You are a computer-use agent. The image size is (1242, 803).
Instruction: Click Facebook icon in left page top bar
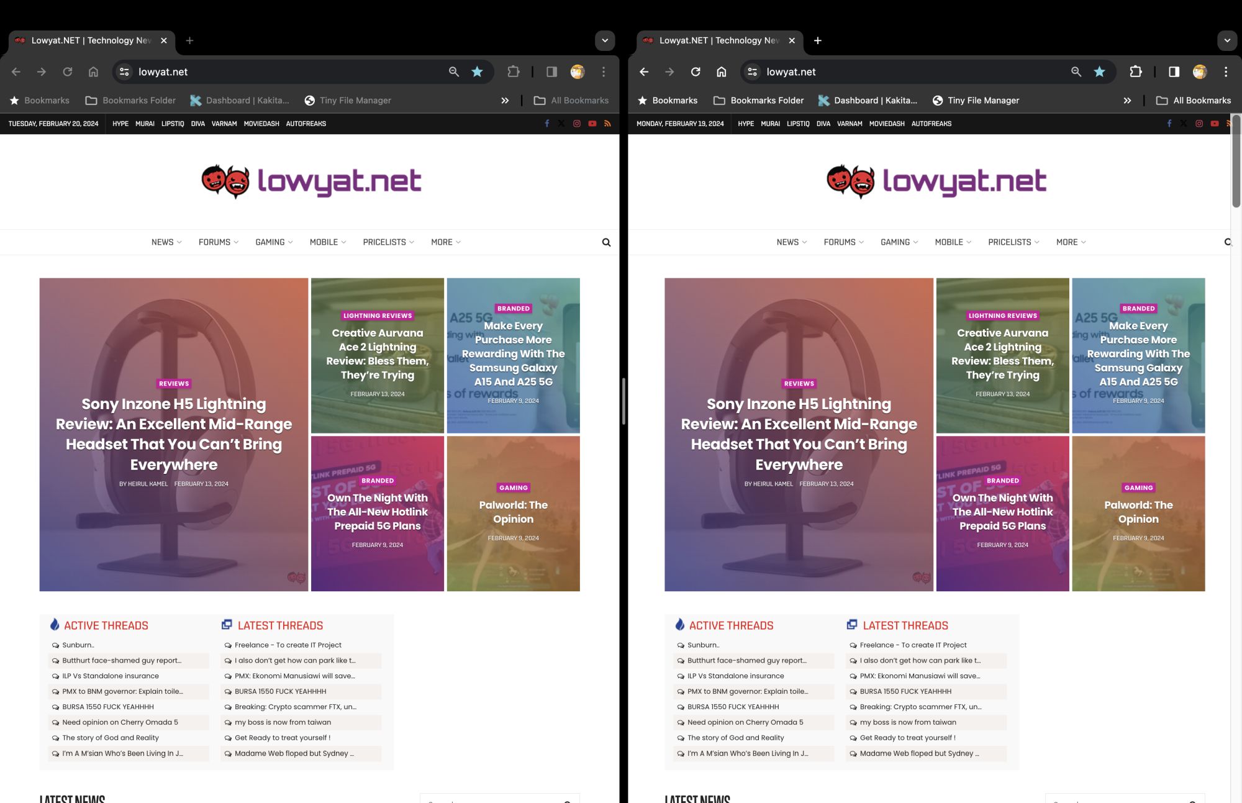[x=547, y=124]
